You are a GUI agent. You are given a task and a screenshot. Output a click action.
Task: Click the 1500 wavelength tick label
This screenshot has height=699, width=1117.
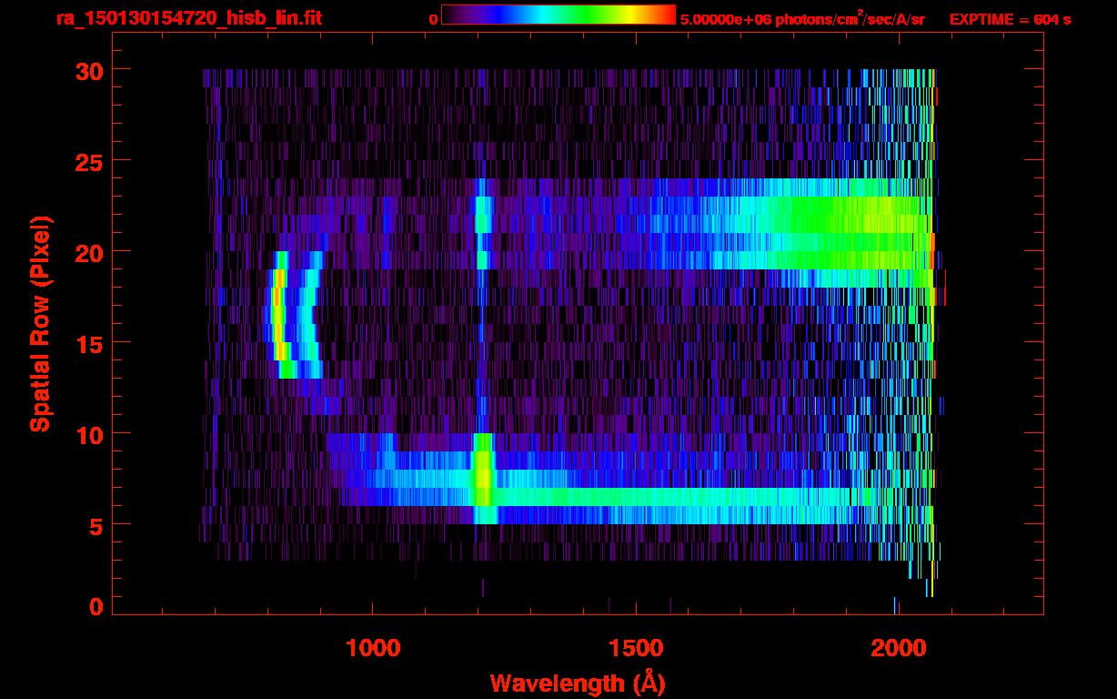click(x=635, y=648)
